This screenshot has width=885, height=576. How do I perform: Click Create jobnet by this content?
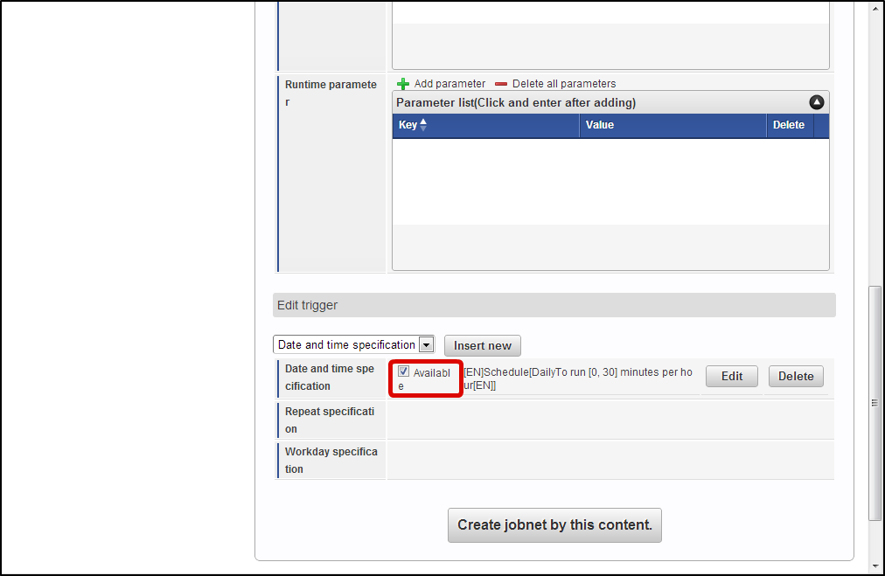[x=554, y=525]
